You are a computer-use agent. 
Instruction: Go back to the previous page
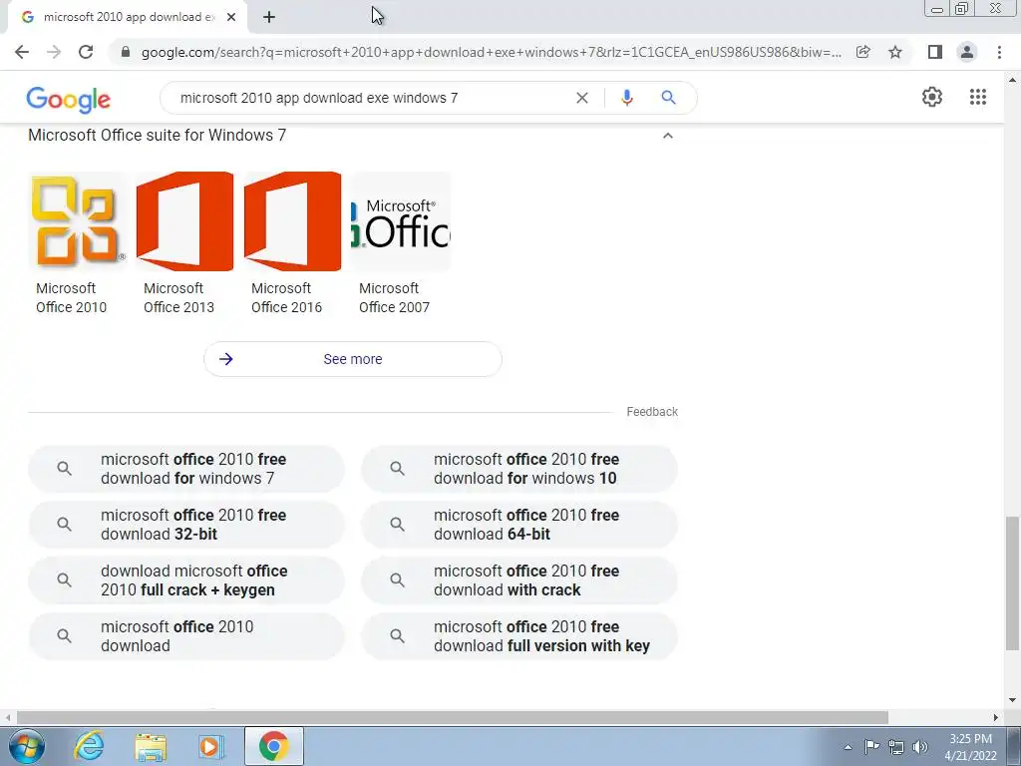click(22, 52)
